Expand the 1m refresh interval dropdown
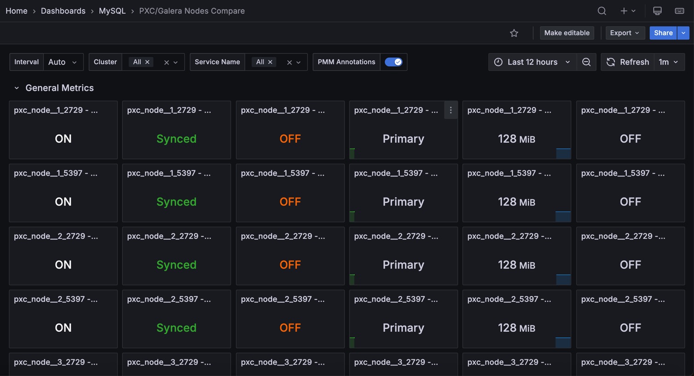Image resolution: width=694 pixels, height=376 pixels. tap(669, 62)
